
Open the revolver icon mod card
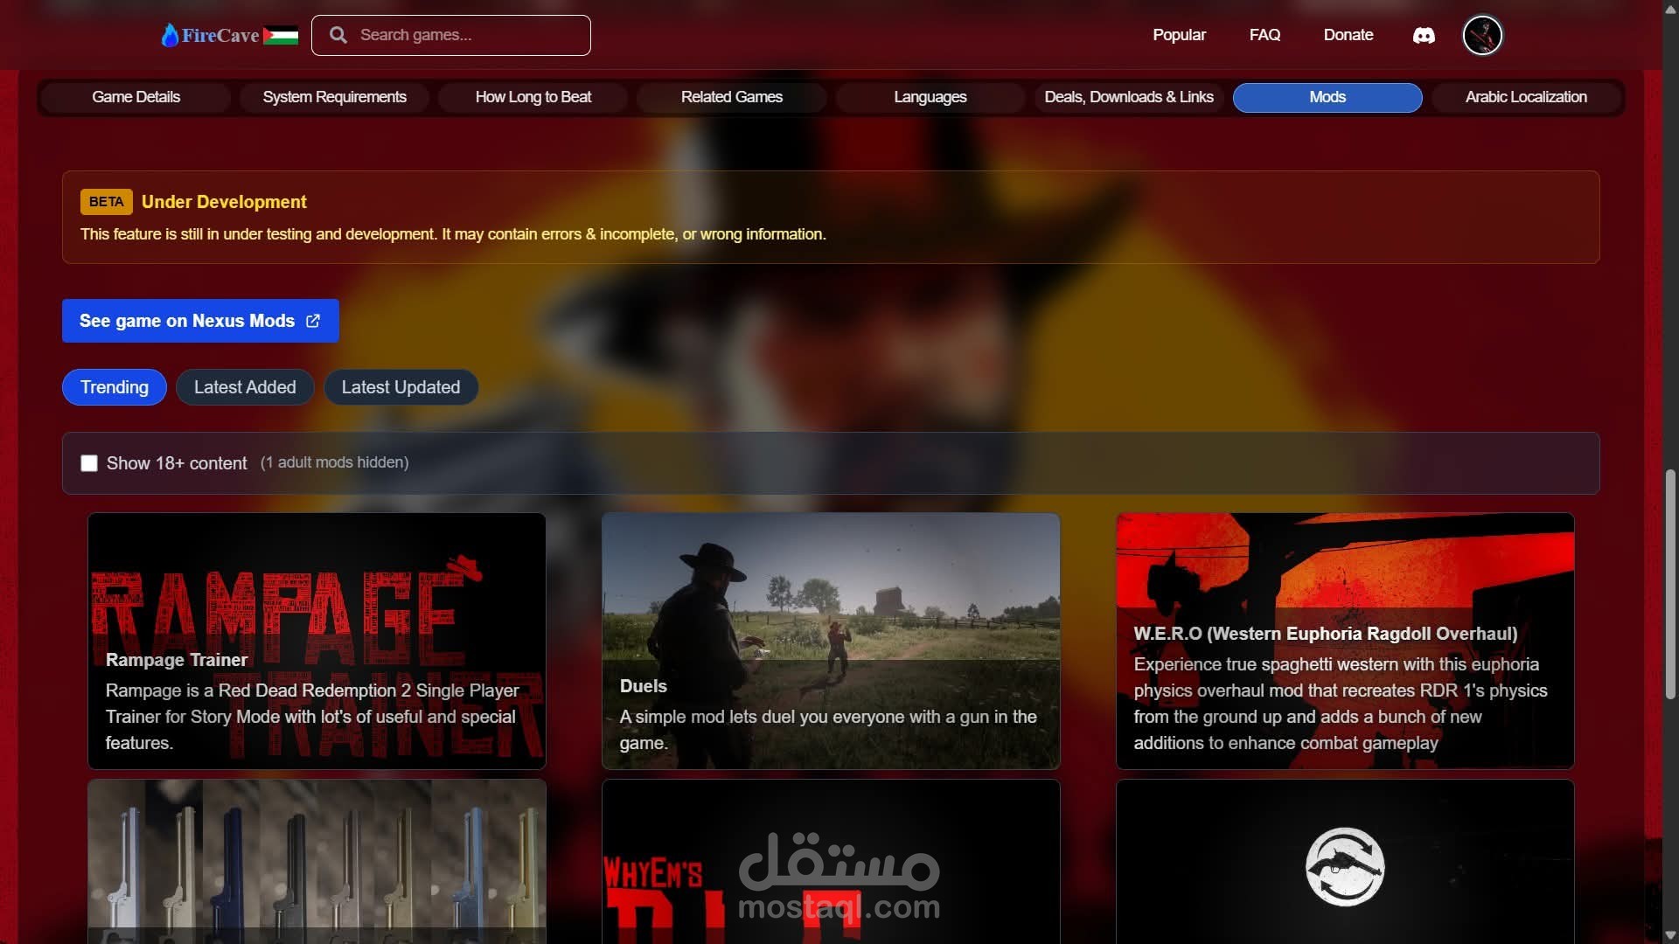coord(1344,865)
